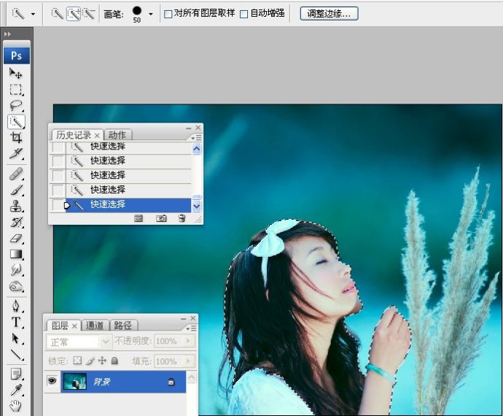Activate the Crop tool
The height and width of the screenshot is (416, 503).
pyautogui.click(x=16, y=137)
